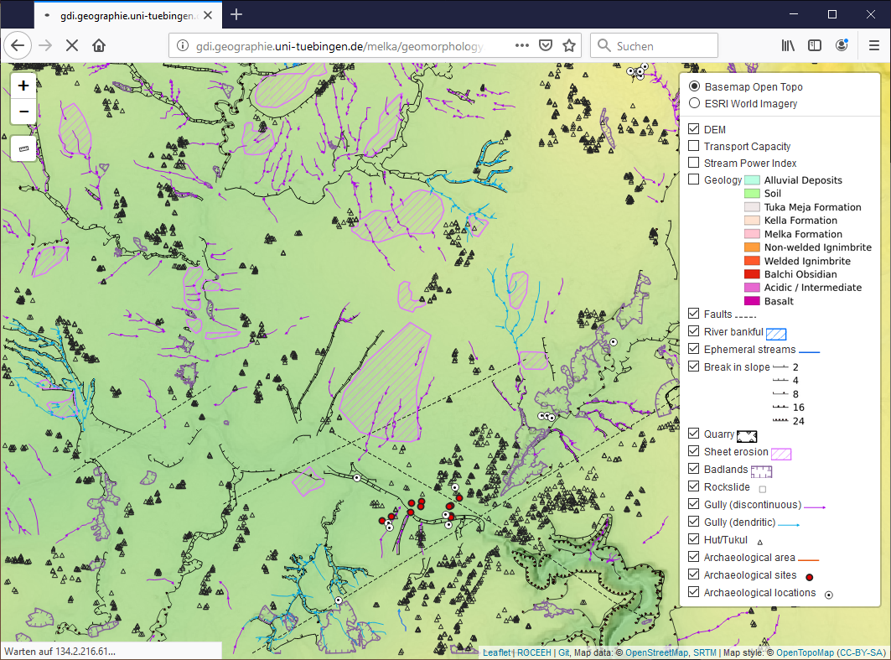Open the OpenTopoMap link
This screenshot has width=891, height=660.
click(x=805, y=652)
